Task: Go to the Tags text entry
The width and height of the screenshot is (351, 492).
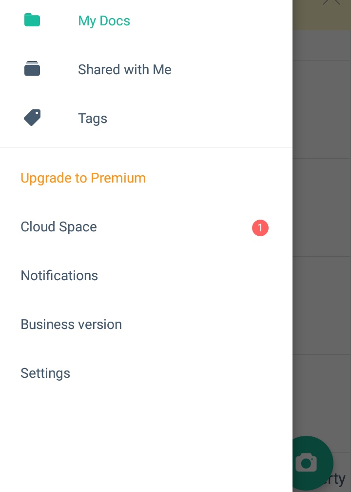Action: point(92,119)
